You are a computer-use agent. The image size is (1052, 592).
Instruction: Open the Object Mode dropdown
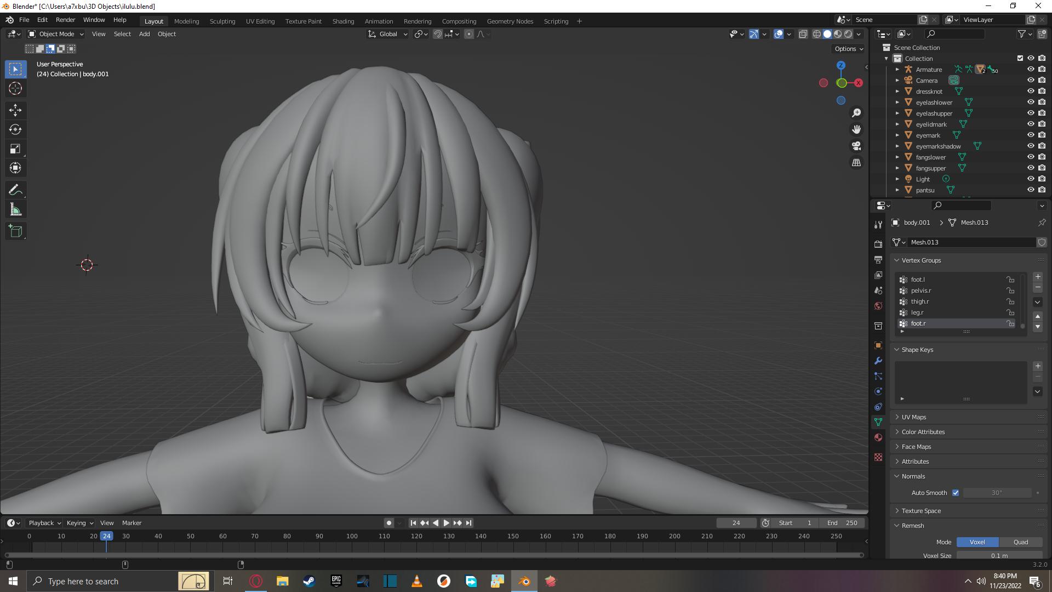pyautogui.click(x=55, y=34)
